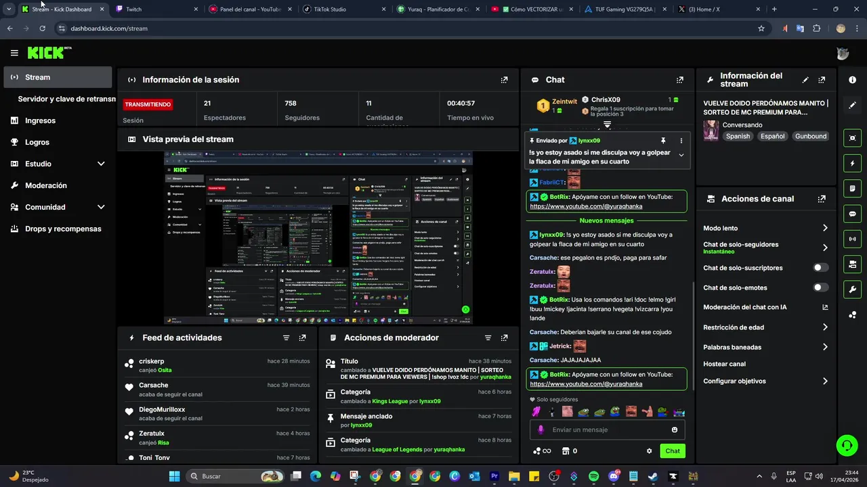Viewport: 867px width, 487px height.
Task: Click Hostear canal action
Action: pos(724,364)
